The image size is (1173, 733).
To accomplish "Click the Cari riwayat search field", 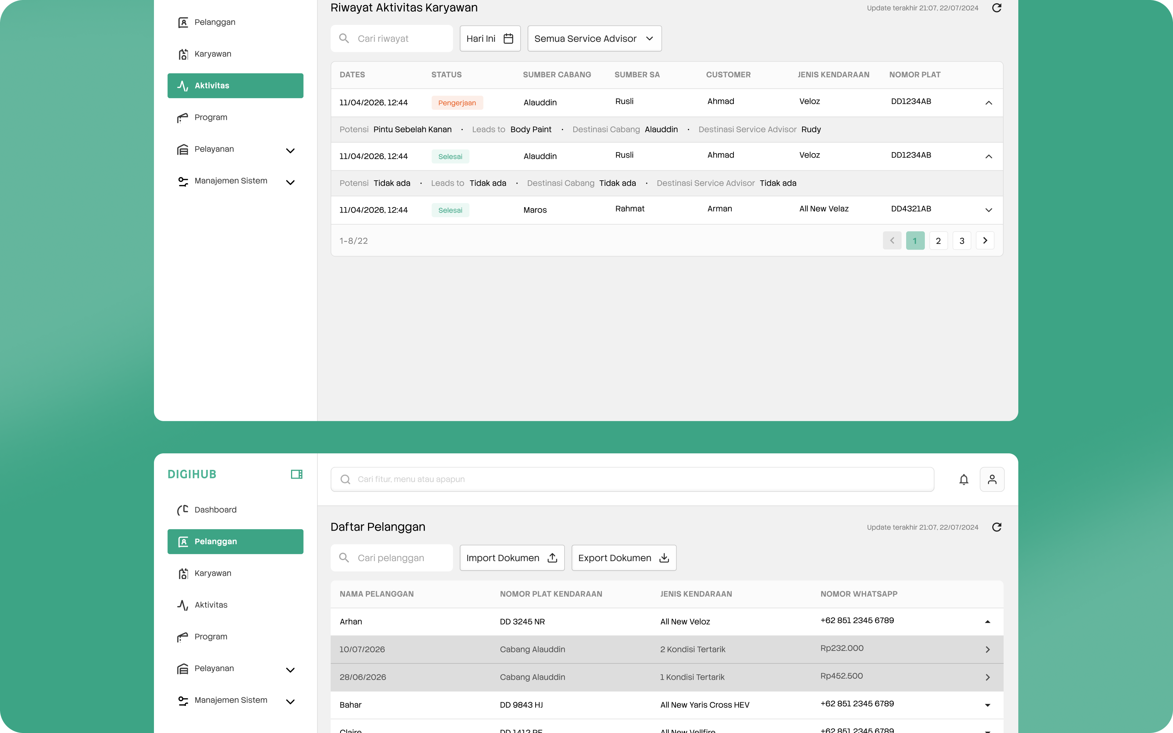I will (x=391, y=38).
